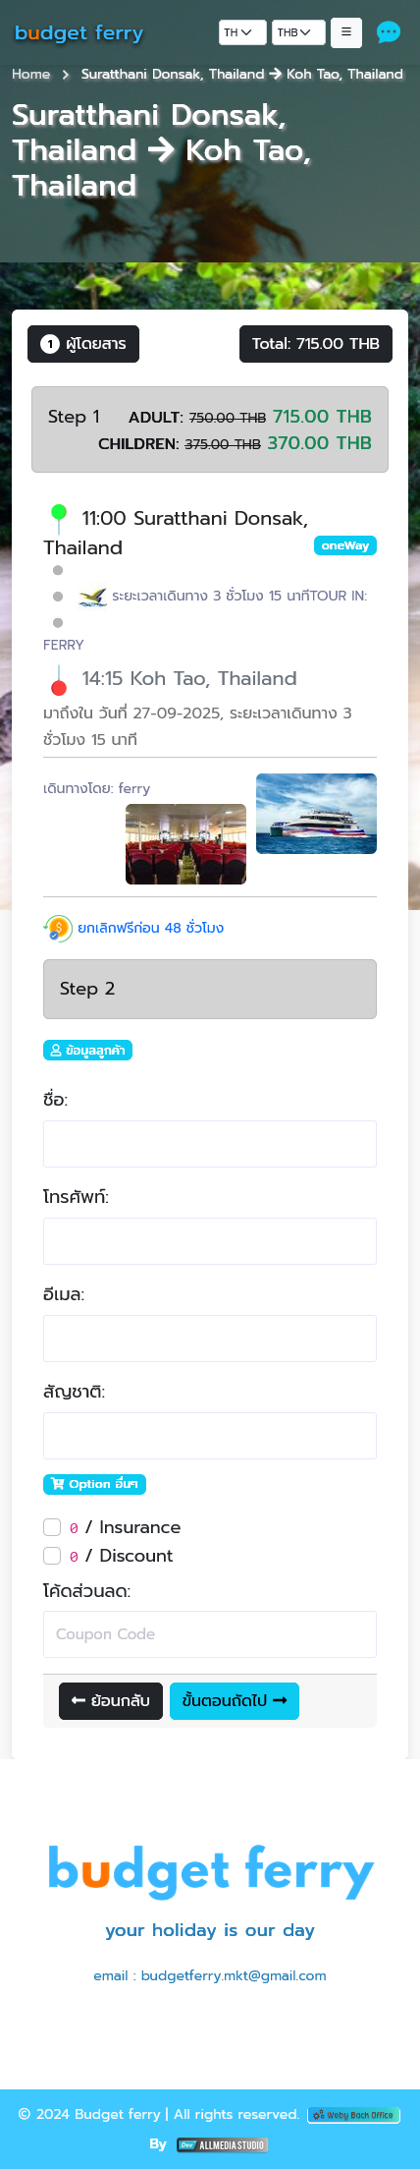Screen dimensions: 420x2169
Task: Click the ferry interior seats thumbnail
Action: click(186, 844)
